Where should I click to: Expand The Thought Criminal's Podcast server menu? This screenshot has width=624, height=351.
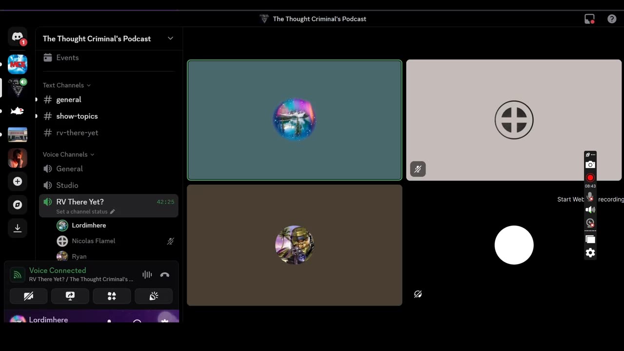tap(171, 39)
